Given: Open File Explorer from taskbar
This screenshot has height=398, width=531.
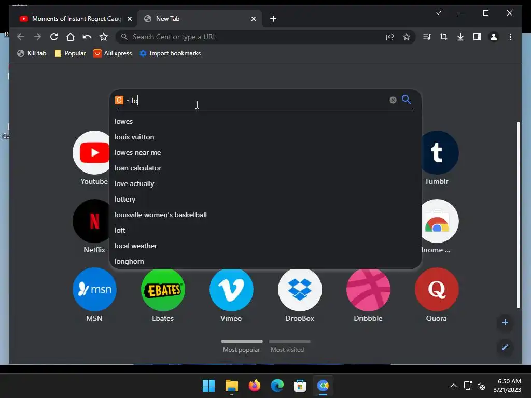Looking at the screenshot, I should click(x=232, y=386).
